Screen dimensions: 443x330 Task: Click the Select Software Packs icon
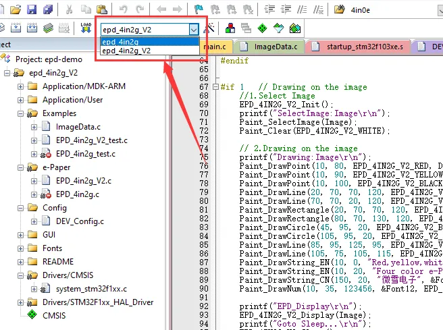click(x=279, y=28)
